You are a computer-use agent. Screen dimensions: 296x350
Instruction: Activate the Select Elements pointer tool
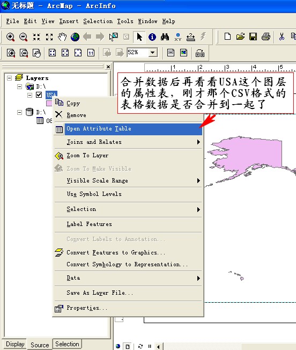pos(139,37)
